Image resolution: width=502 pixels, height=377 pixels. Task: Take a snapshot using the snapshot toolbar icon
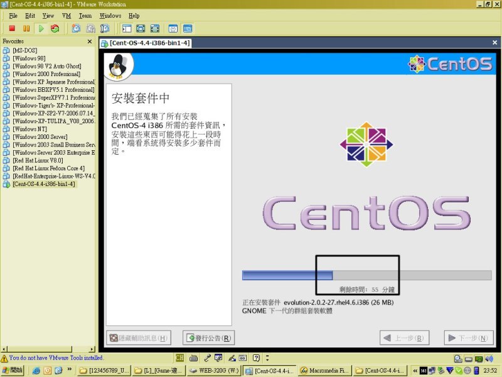click(76, 28)
